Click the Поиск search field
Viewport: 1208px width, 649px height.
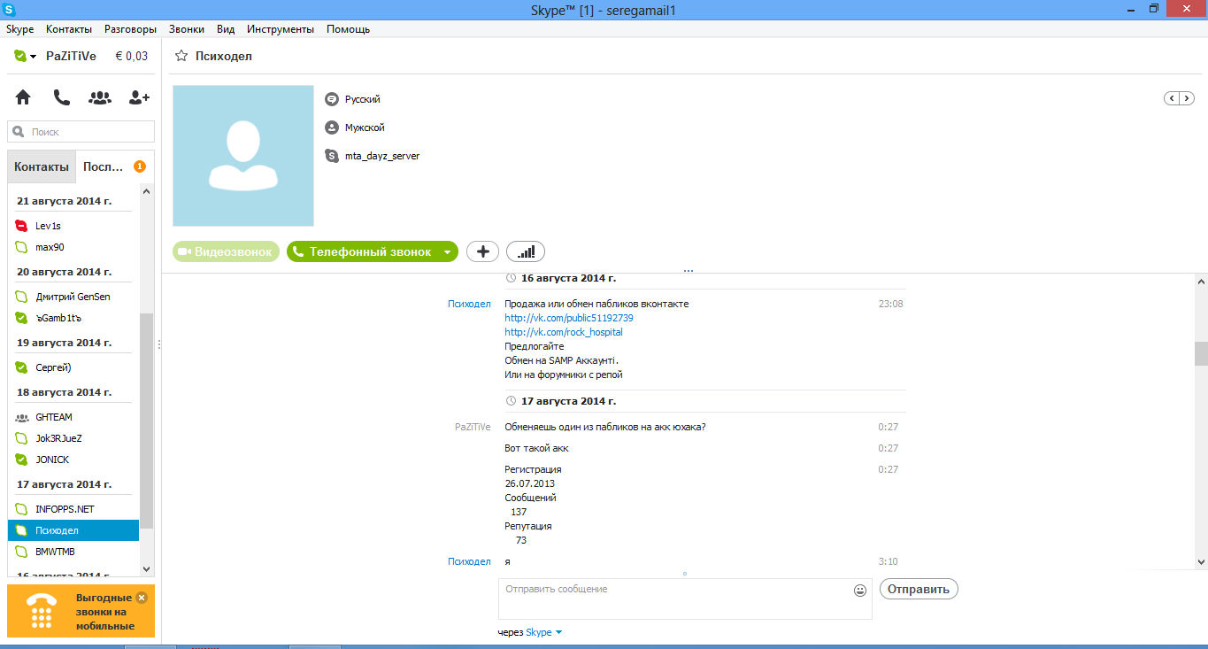point(81,132)
